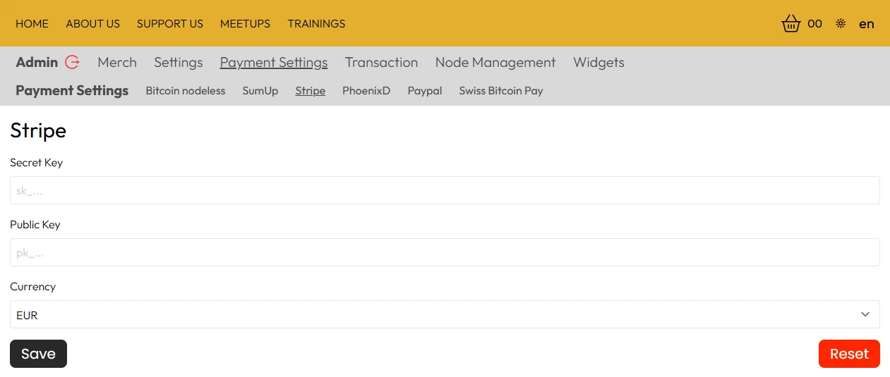890x377 pixels.
Task: Select the Transaction admin tab
Action: (381, 63)
